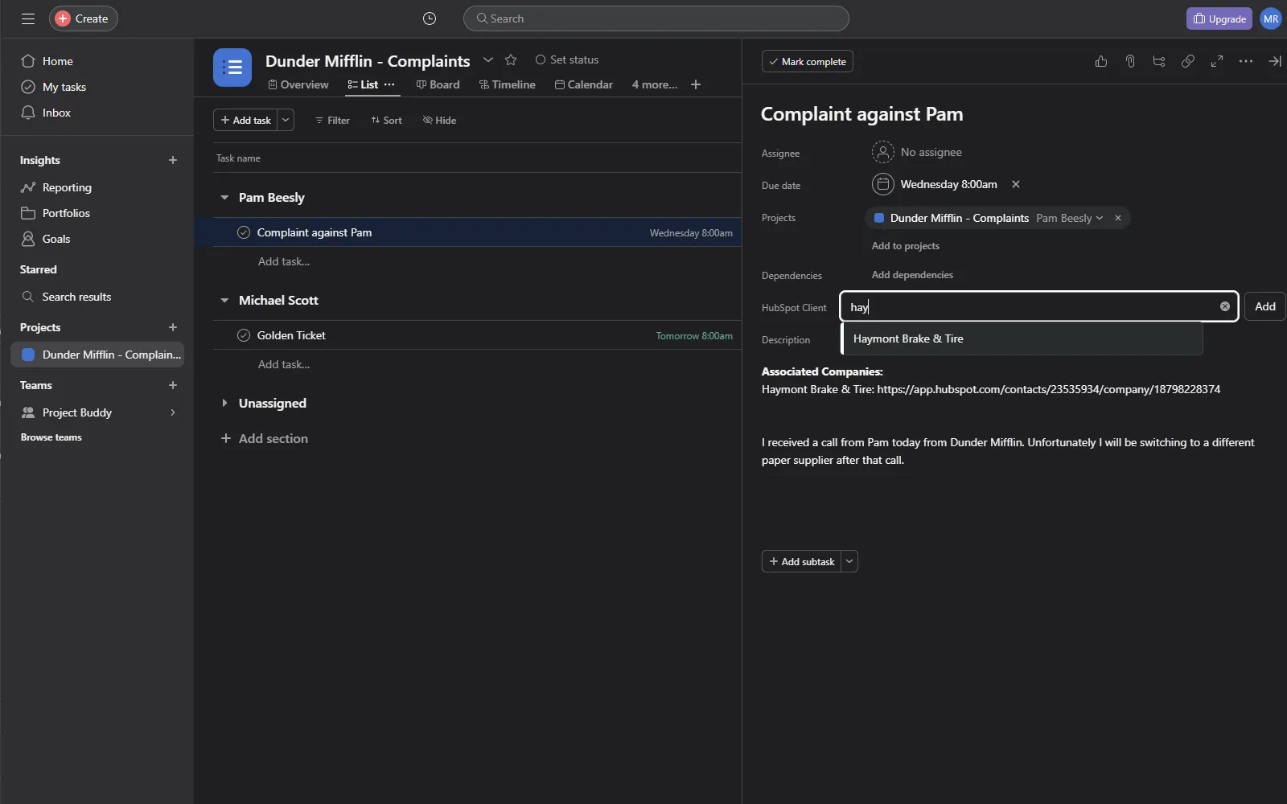
Task: Click the copy task link icon
Action: point(1188,61)
